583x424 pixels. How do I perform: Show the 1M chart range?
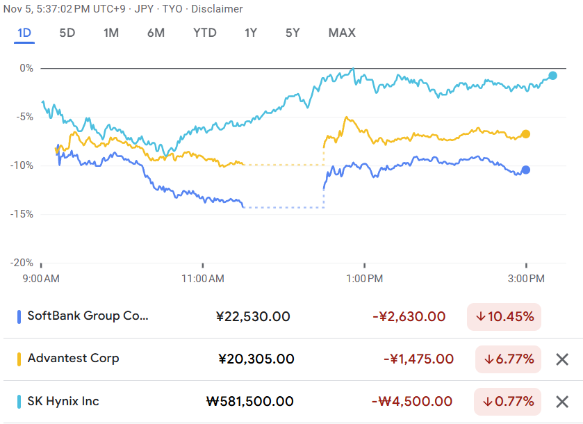[111, 33]
